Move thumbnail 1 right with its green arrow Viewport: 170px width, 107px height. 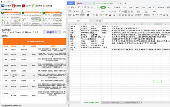19,20
